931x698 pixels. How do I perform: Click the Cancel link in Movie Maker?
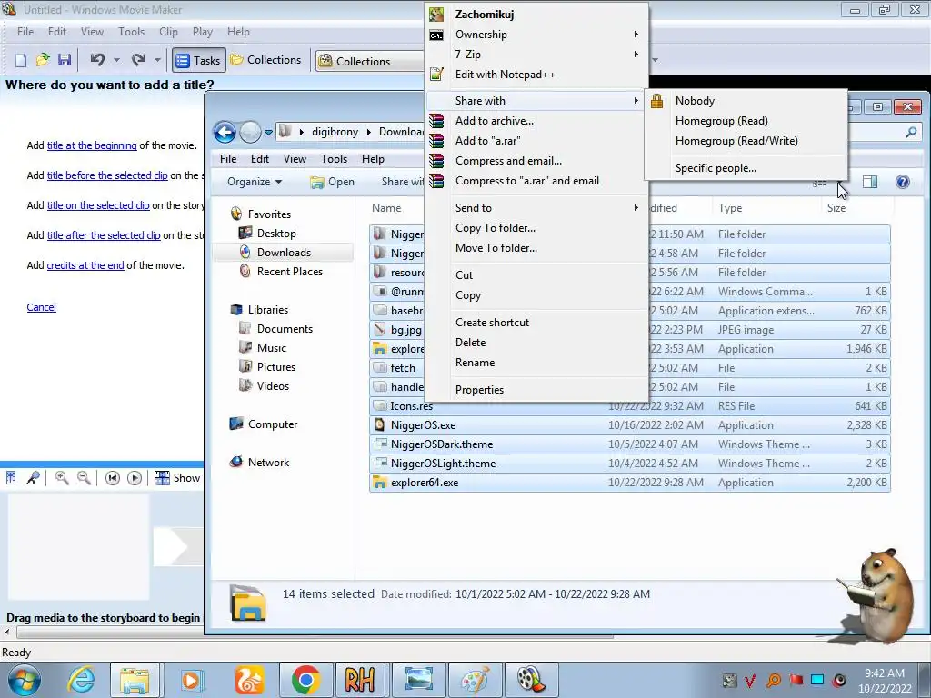[x=42, y=307]
